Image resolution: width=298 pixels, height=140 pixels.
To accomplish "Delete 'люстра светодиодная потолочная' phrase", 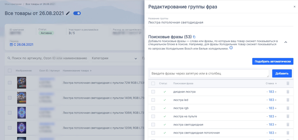I will tap(288, 133).
